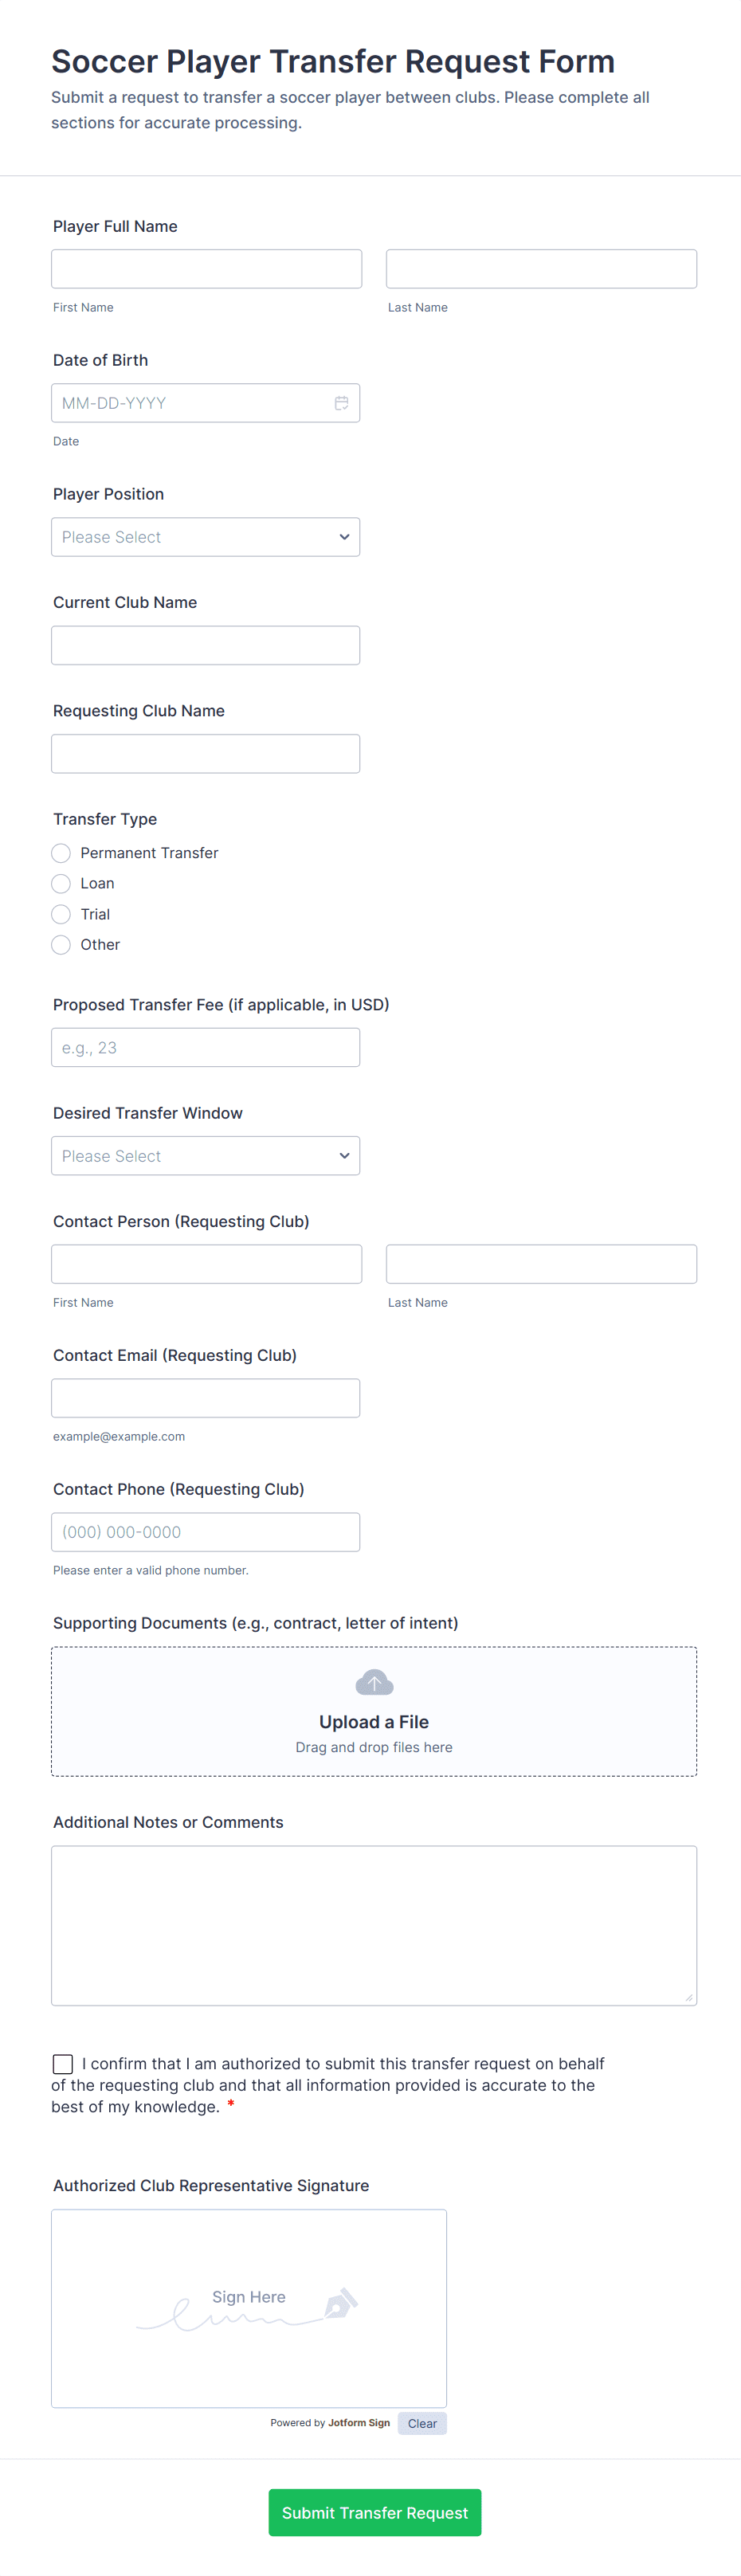
Task: Focus the player's Last Name field
Action: click(x=541, y=269)
